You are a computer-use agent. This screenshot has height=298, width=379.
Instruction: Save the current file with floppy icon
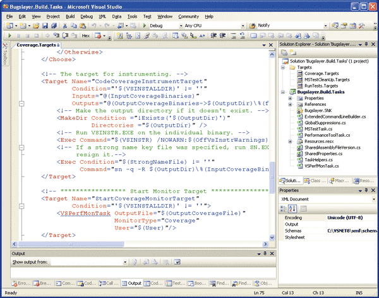(x=45, y=26)
